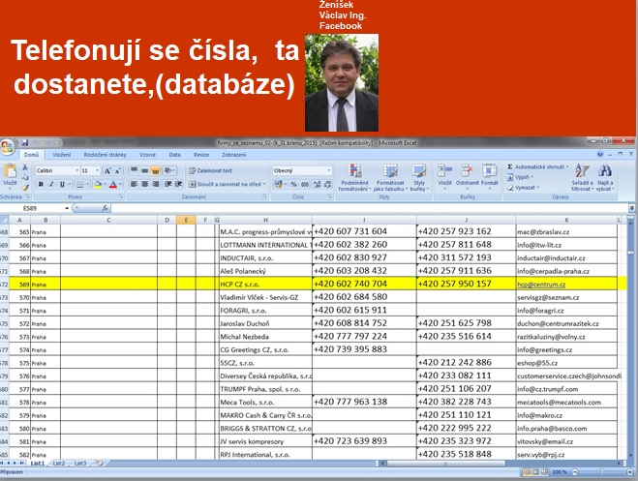The image size is (638, 481).
Task: Align text left
Action: coord(134,185)
